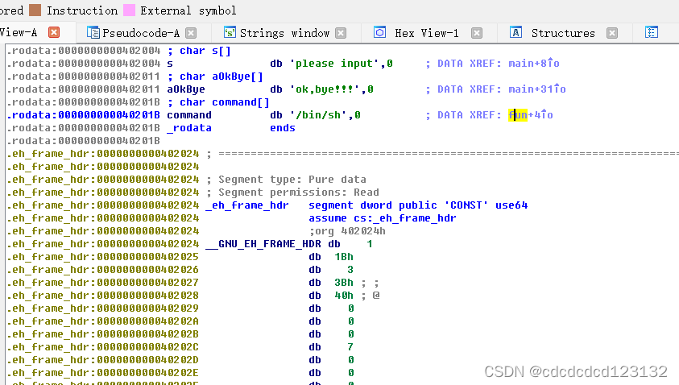Click the 'assume cs:_eh_frame_hdr' directive
The image size is (679, 385).
point(383,218)
